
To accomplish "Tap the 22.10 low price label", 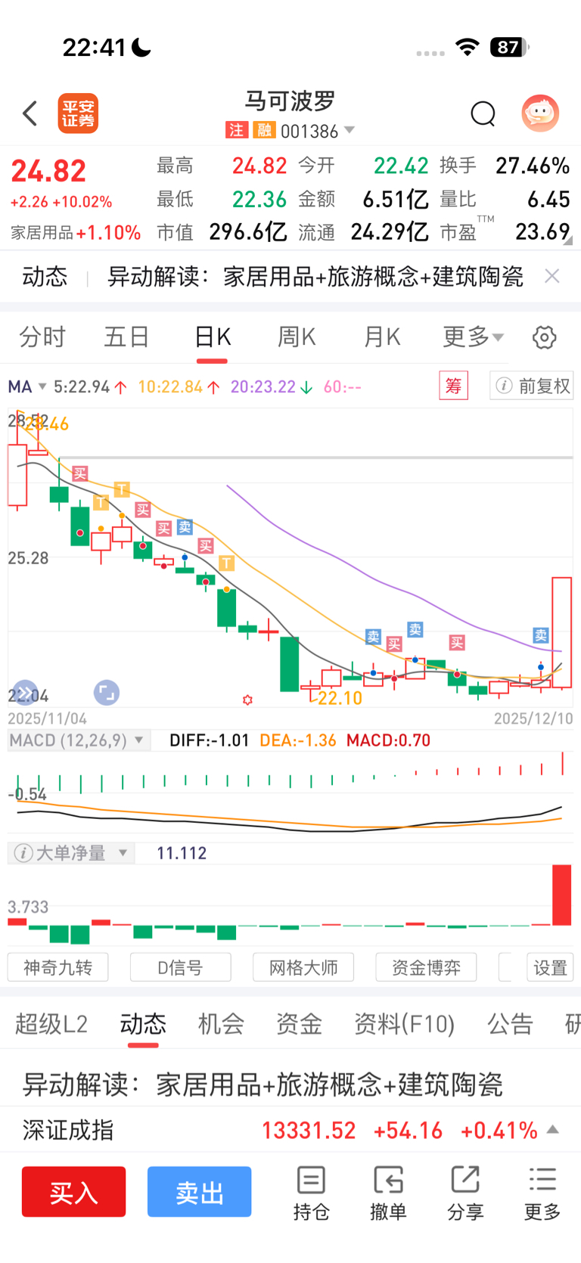I will click(x=340, y=698).
